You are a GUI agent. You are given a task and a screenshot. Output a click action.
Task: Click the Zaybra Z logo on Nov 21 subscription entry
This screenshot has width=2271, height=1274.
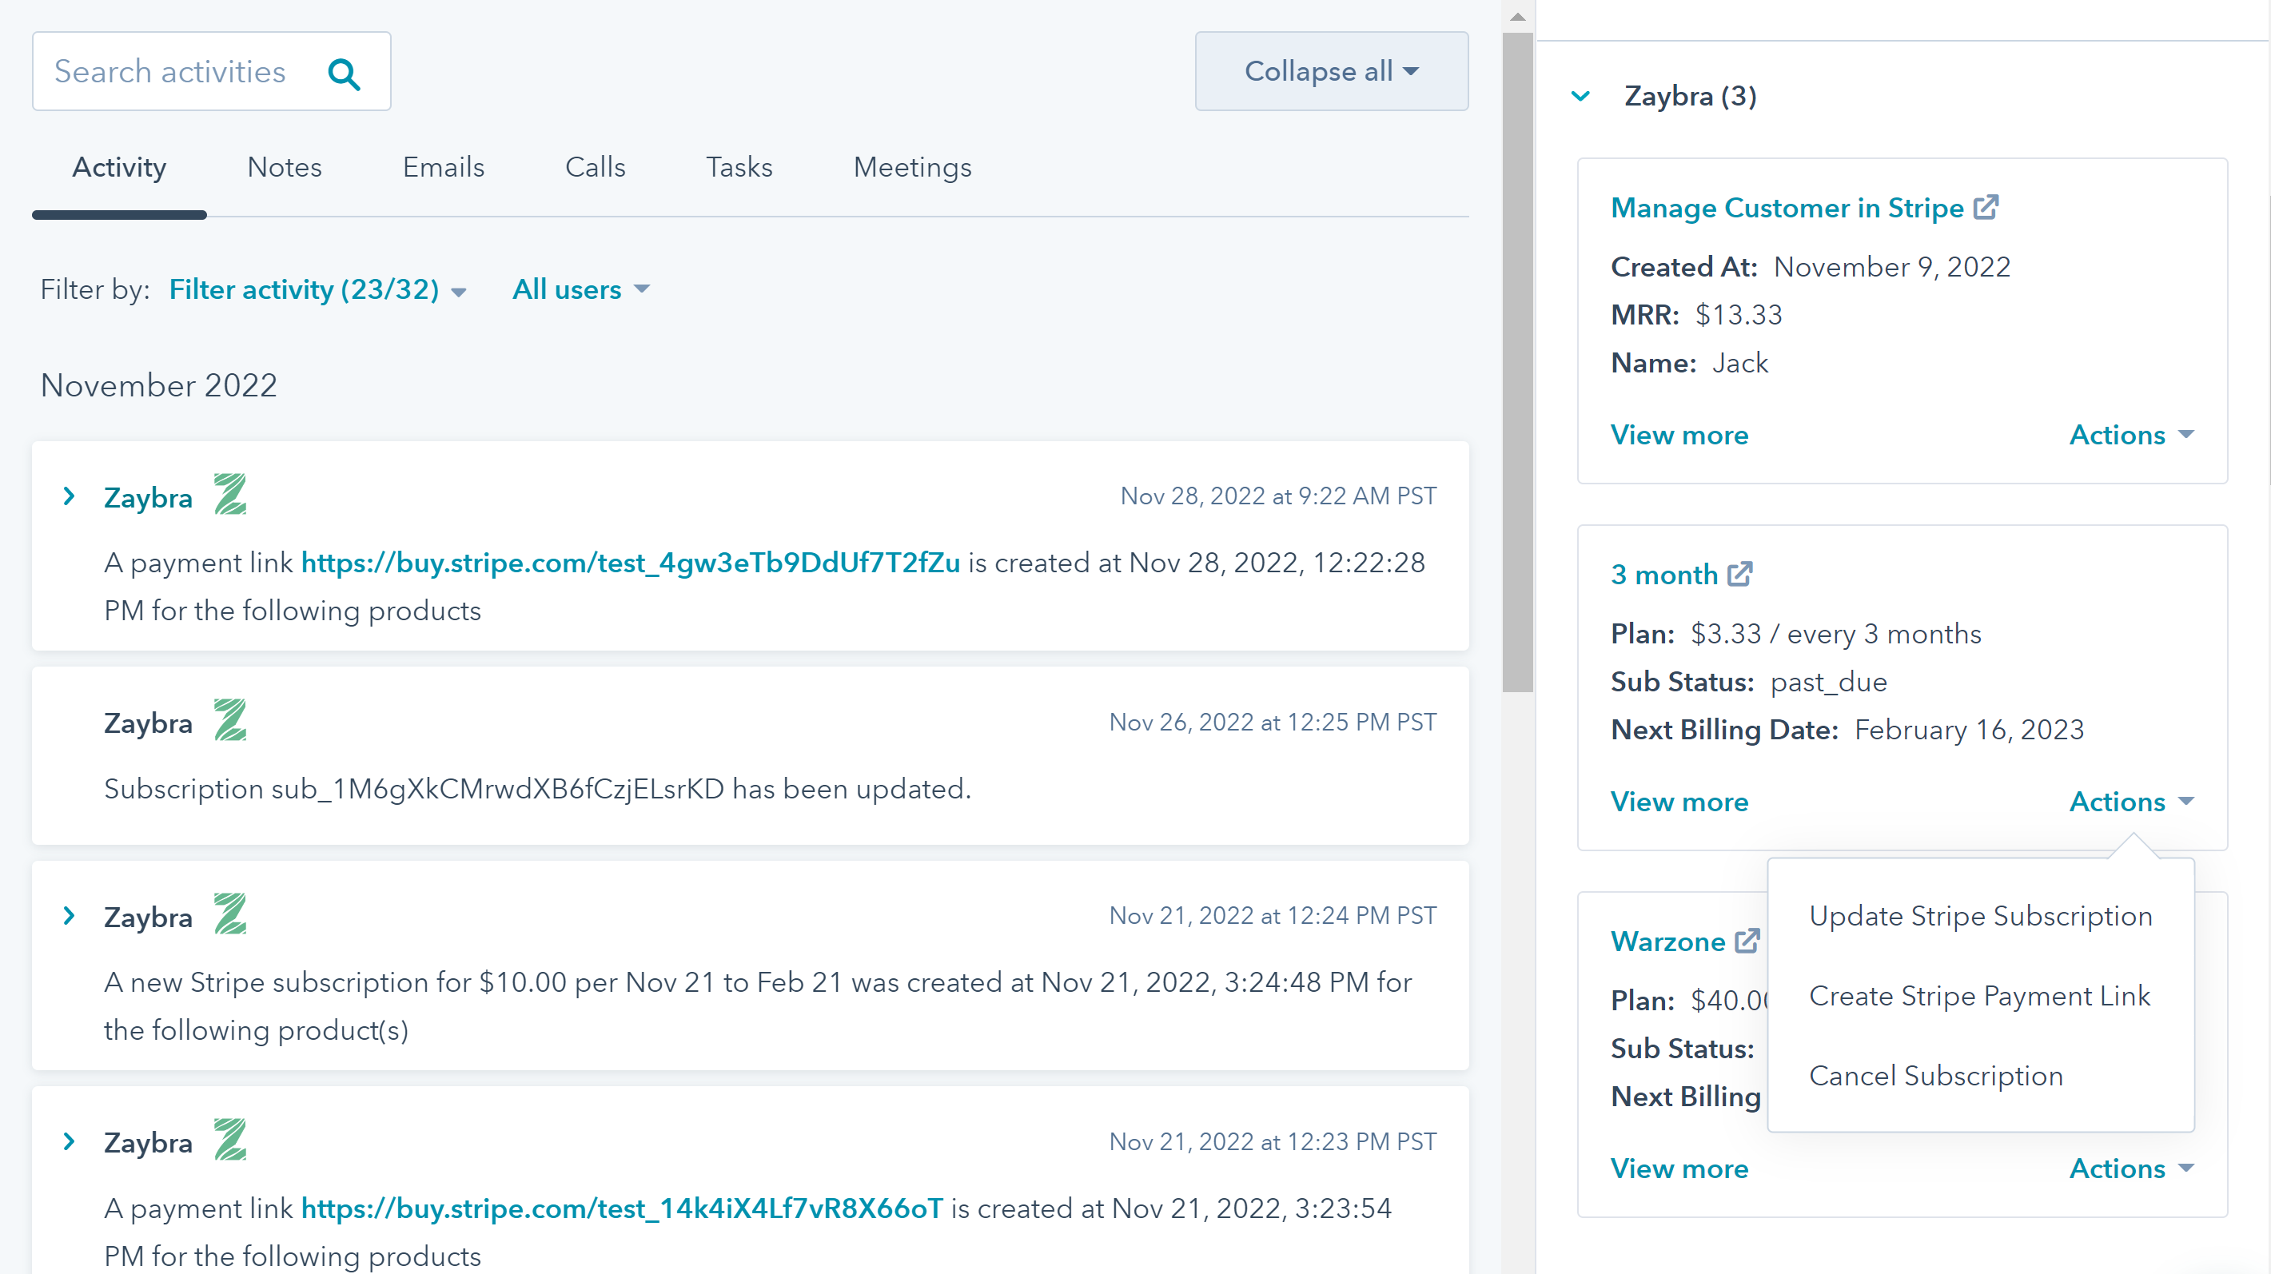tap(229, 915)
